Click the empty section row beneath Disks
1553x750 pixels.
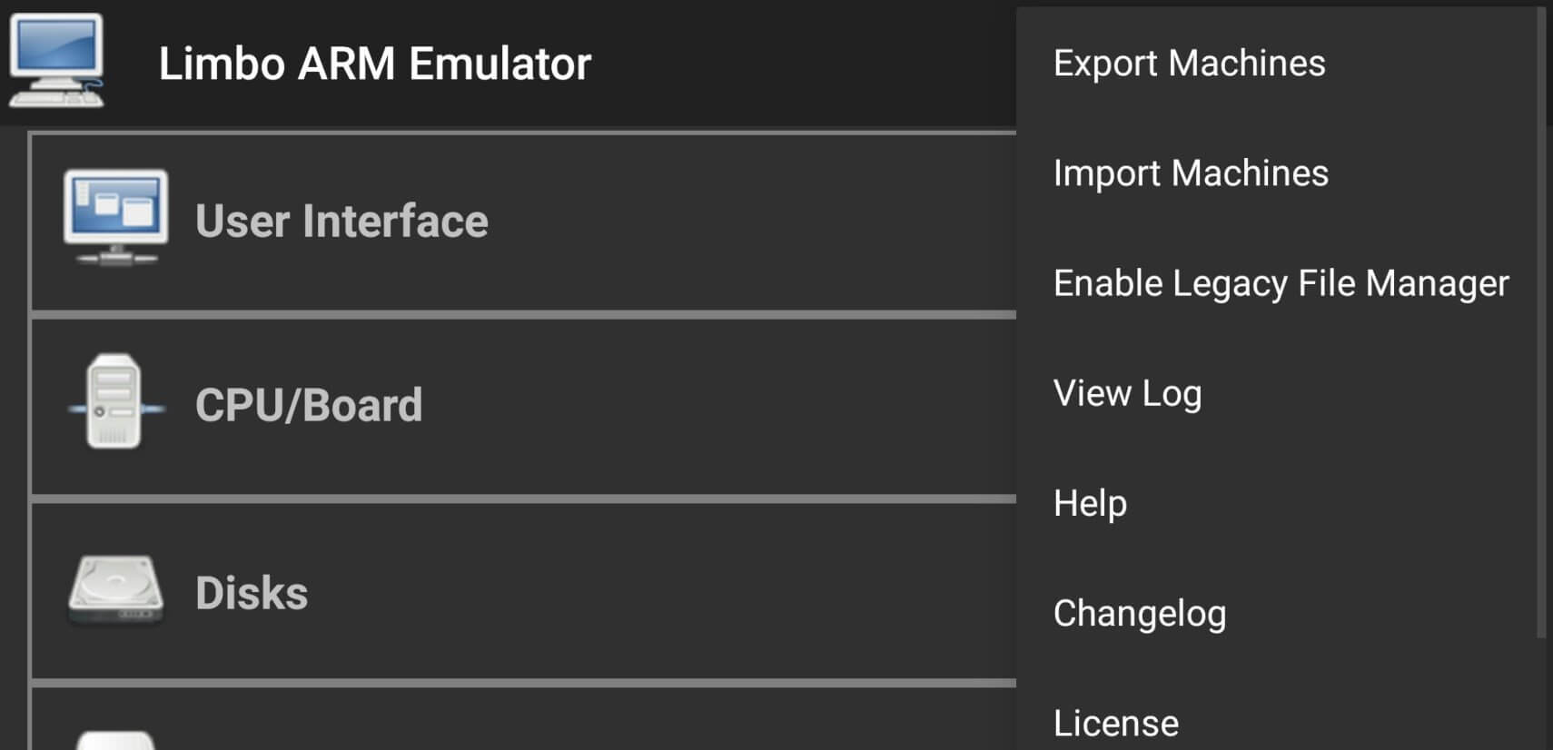pyautogui.click(x=545, y=722)
